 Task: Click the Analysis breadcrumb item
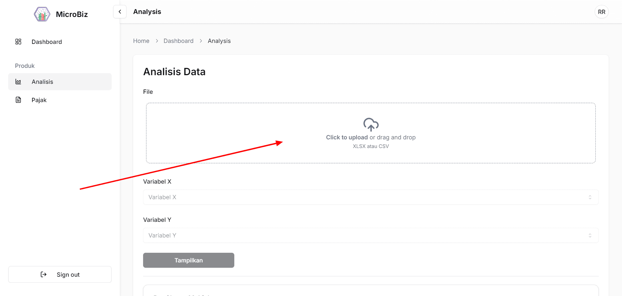click(219, 41)
